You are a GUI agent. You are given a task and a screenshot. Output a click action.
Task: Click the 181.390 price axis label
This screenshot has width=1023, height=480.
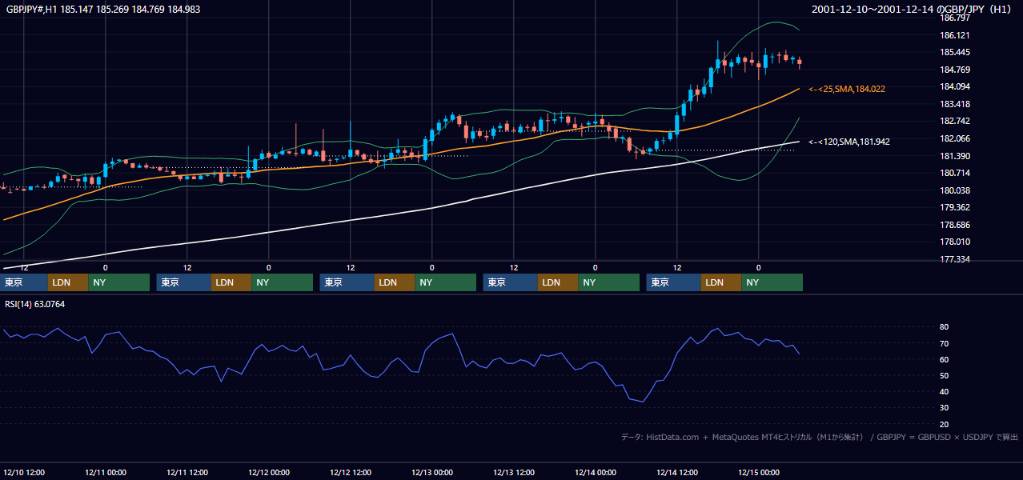point(956,155)
